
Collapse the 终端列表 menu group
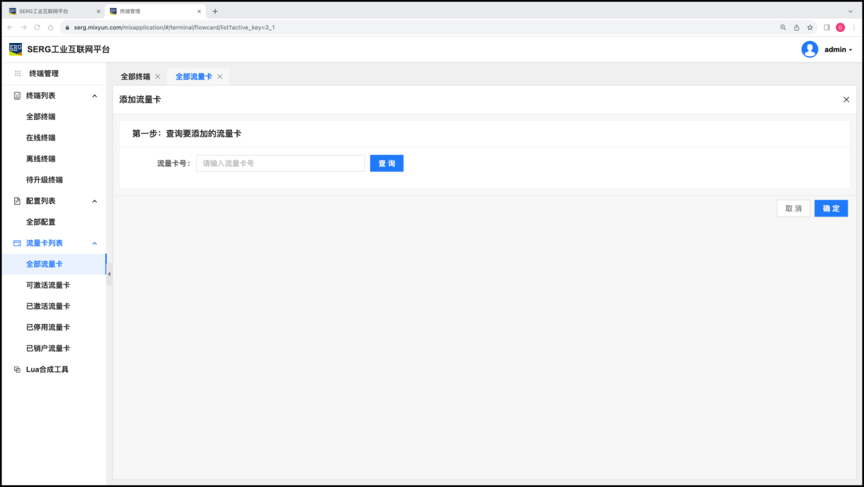[x=95, y=96]
